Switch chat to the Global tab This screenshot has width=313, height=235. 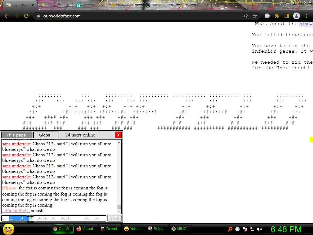[x=46, y=135]
